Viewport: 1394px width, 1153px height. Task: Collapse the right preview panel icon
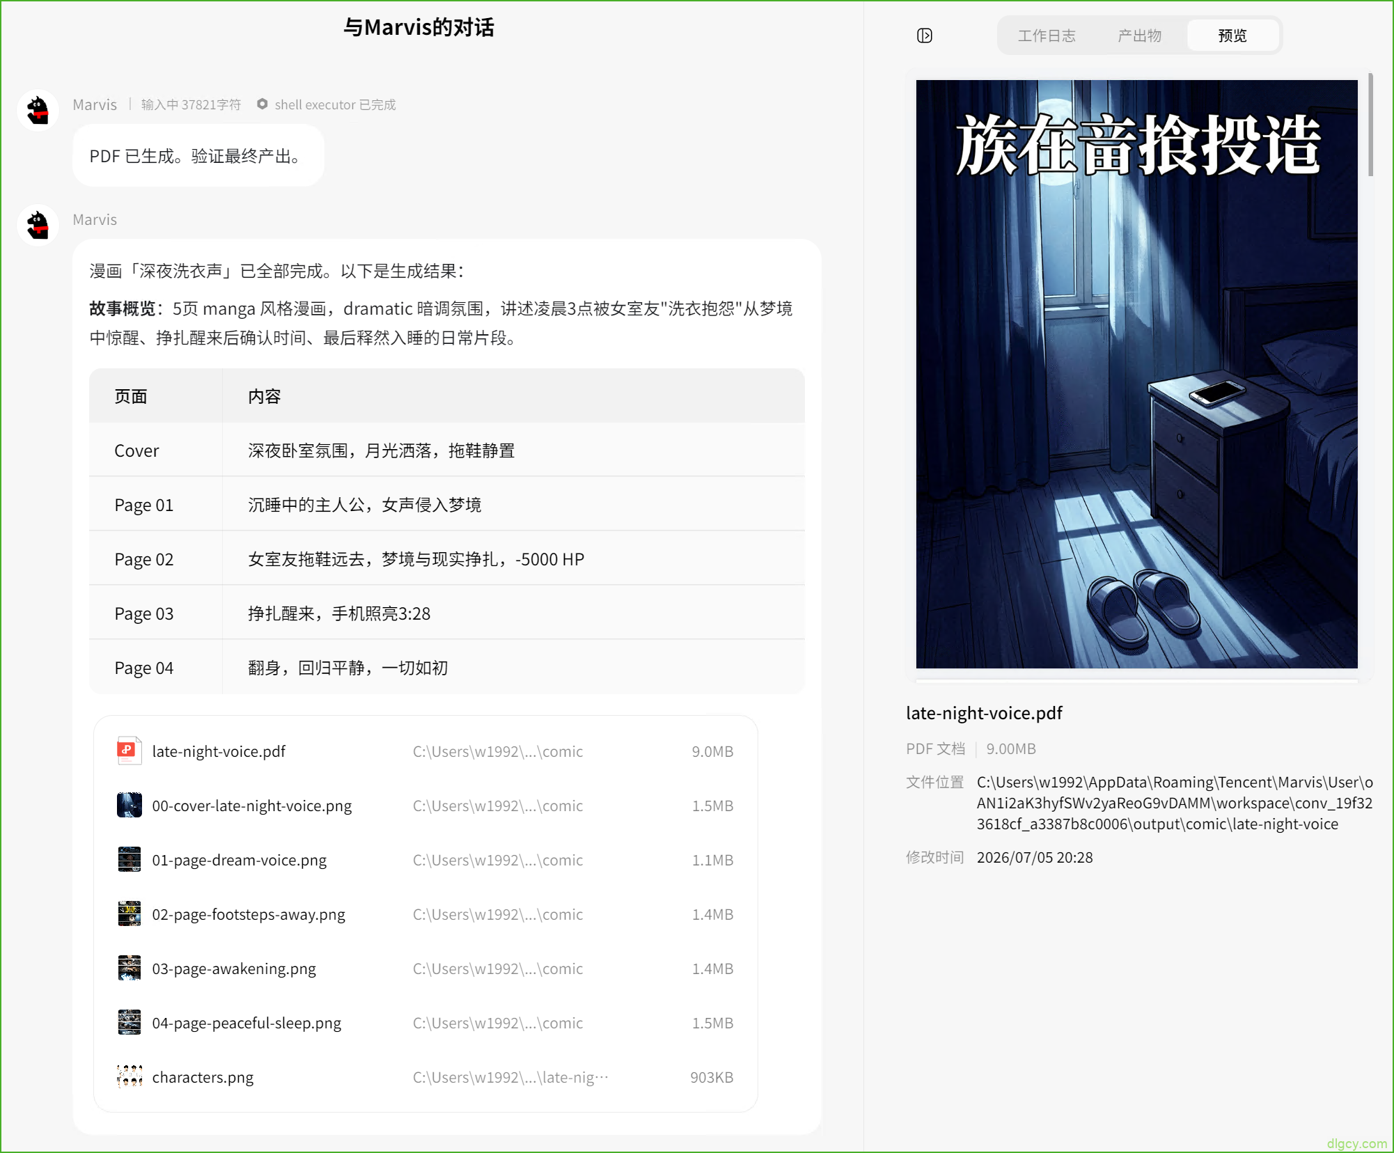tap(924, 36)
